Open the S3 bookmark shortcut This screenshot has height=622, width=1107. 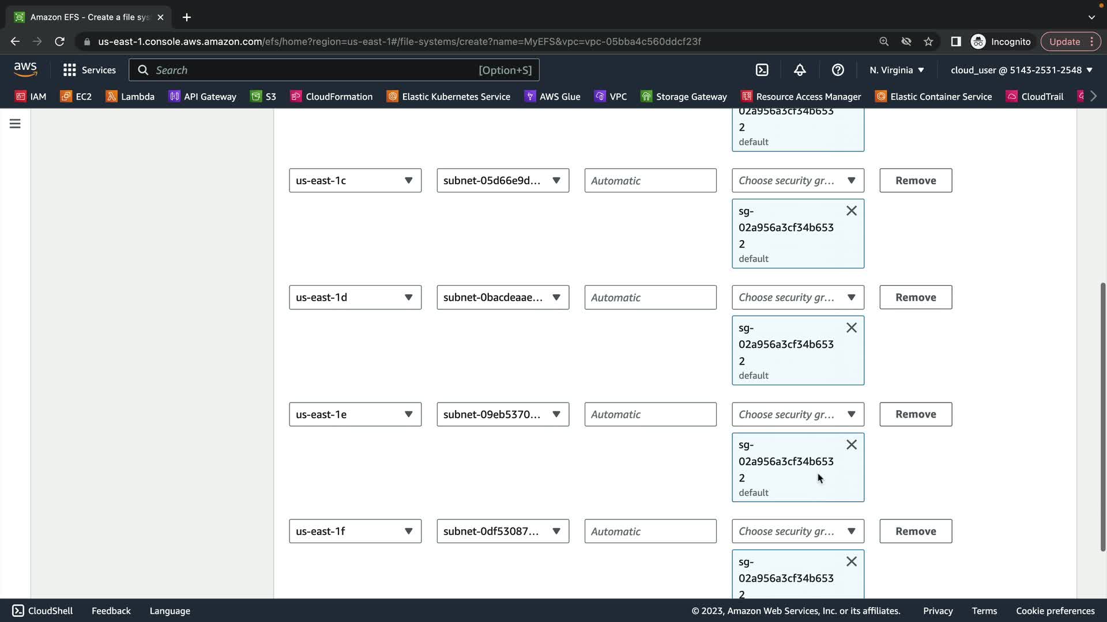tap(263, 96)
